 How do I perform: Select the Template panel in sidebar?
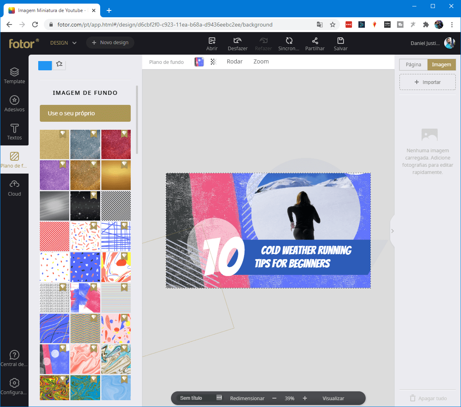pos(14,76)
